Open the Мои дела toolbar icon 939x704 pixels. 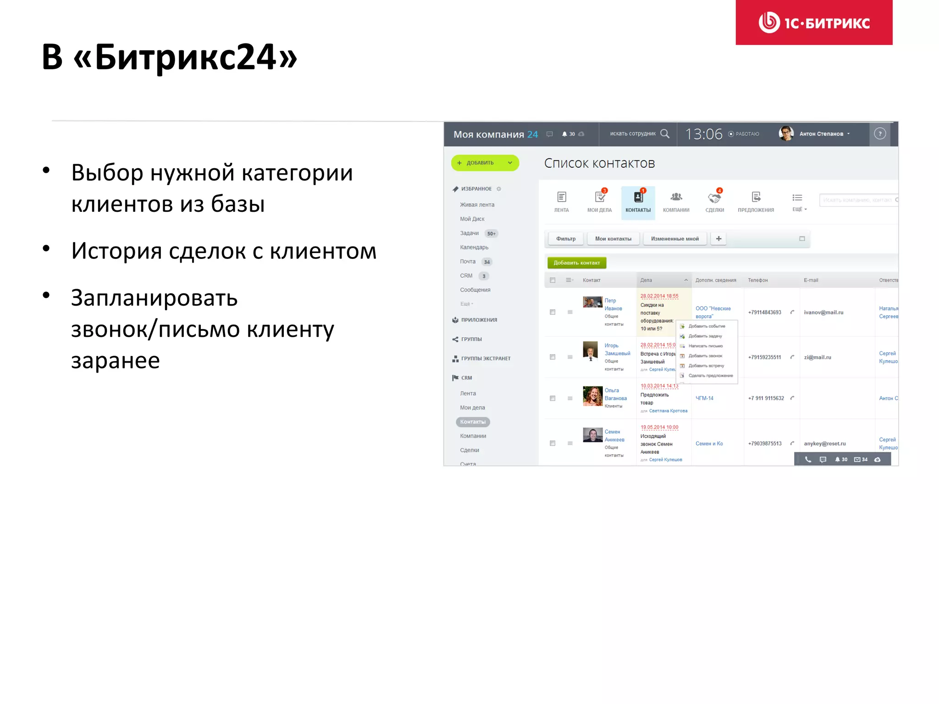click(x=600, y=202)
